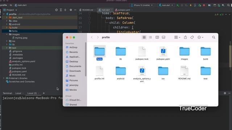
Task: Switch Finder to column view
Action: [157, 37]
